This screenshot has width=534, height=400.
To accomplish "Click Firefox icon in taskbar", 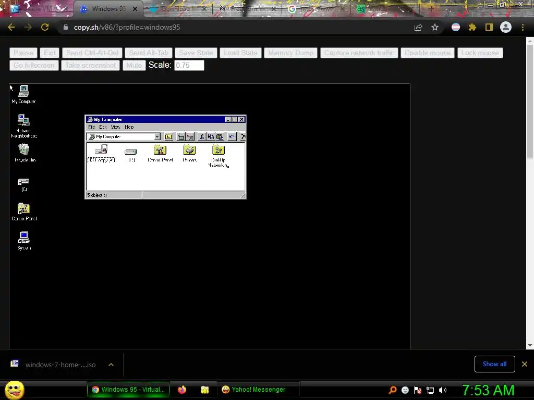I will pyautogui.click(x=182, y=390).
